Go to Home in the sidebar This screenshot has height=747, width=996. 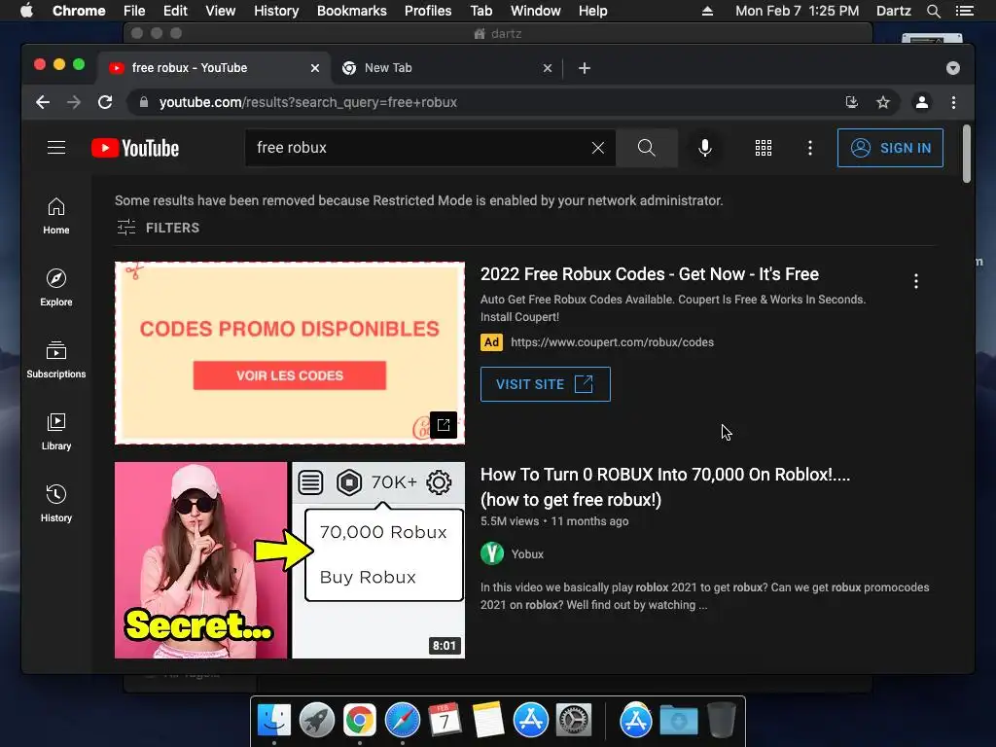(56, 216)
